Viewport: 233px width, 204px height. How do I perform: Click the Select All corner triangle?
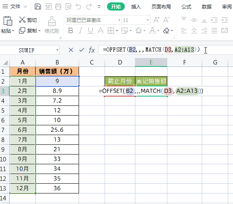click(5, 62)
